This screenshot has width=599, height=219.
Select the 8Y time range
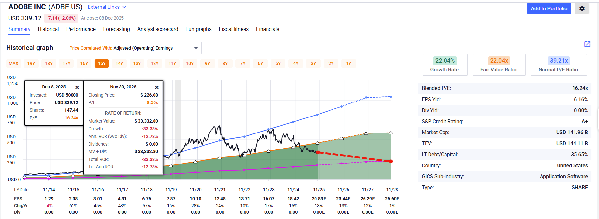[x=225, y=63]
